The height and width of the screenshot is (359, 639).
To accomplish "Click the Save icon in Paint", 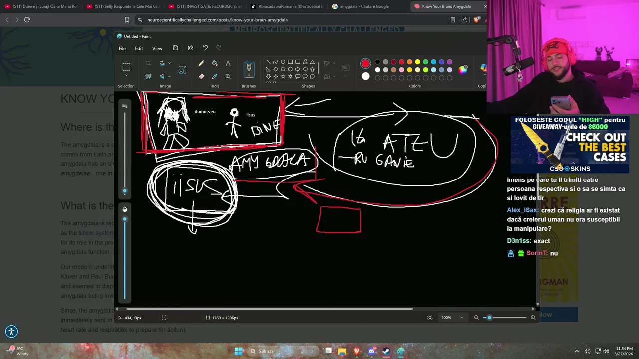I will [175, 48].
